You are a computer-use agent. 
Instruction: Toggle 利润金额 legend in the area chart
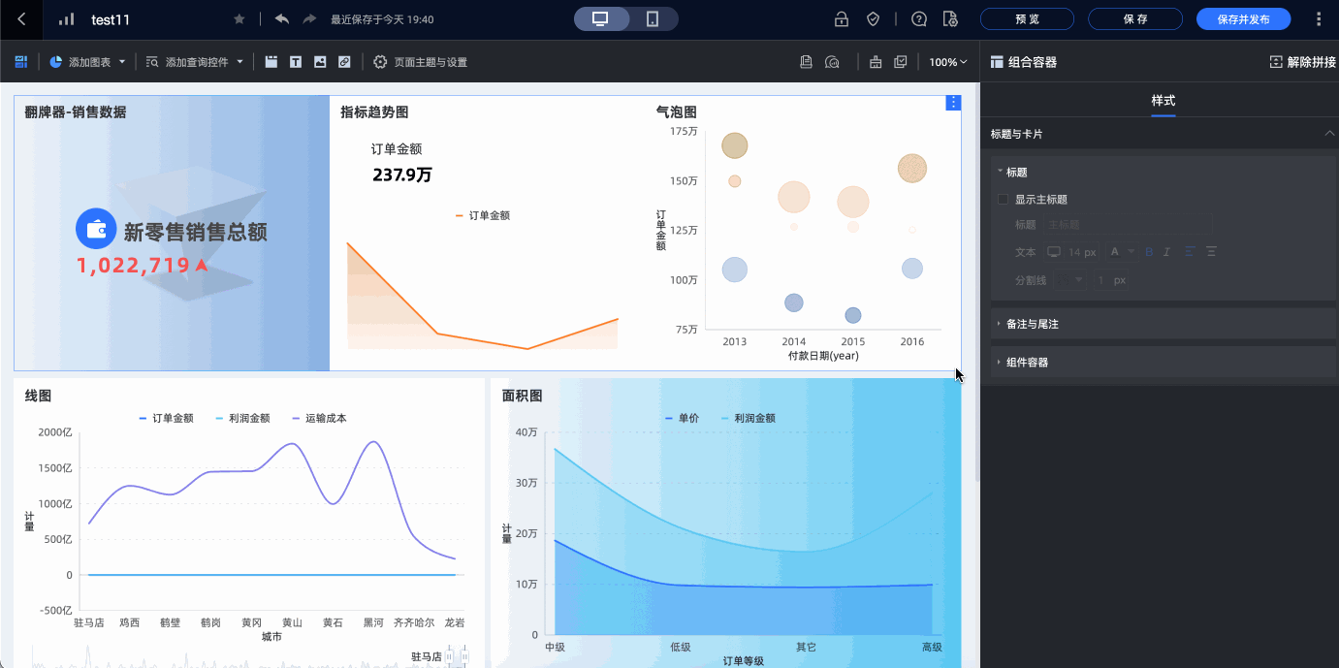[749, 419]
